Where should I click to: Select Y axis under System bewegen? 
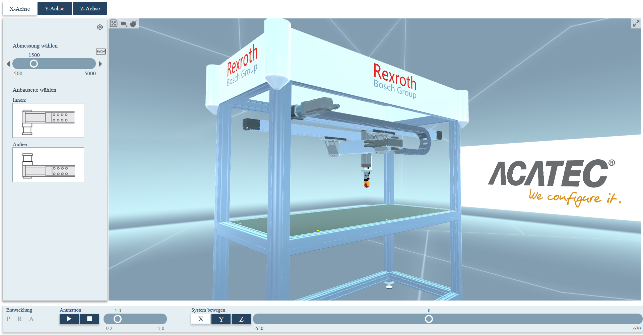(x=221, y=319)
